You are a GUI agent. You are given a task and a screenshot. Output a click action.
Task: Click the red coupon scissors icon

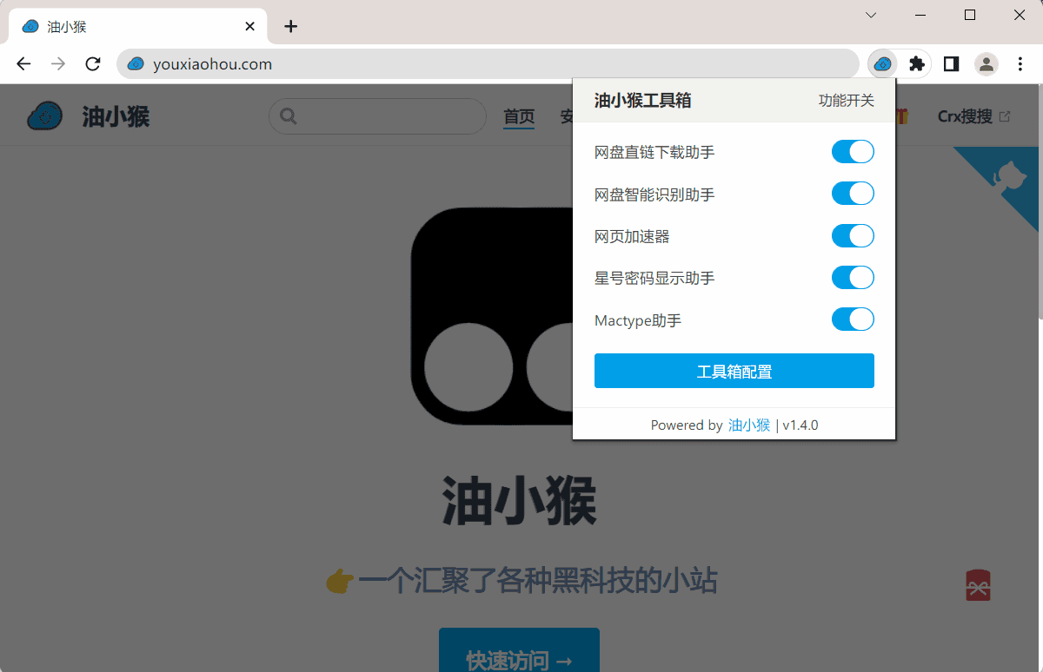[x=977, y=585]
